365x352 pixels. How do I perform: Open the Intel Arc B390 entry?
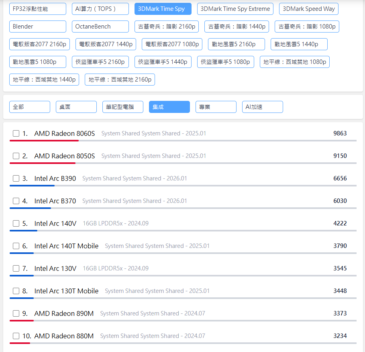tap(55, 178)
